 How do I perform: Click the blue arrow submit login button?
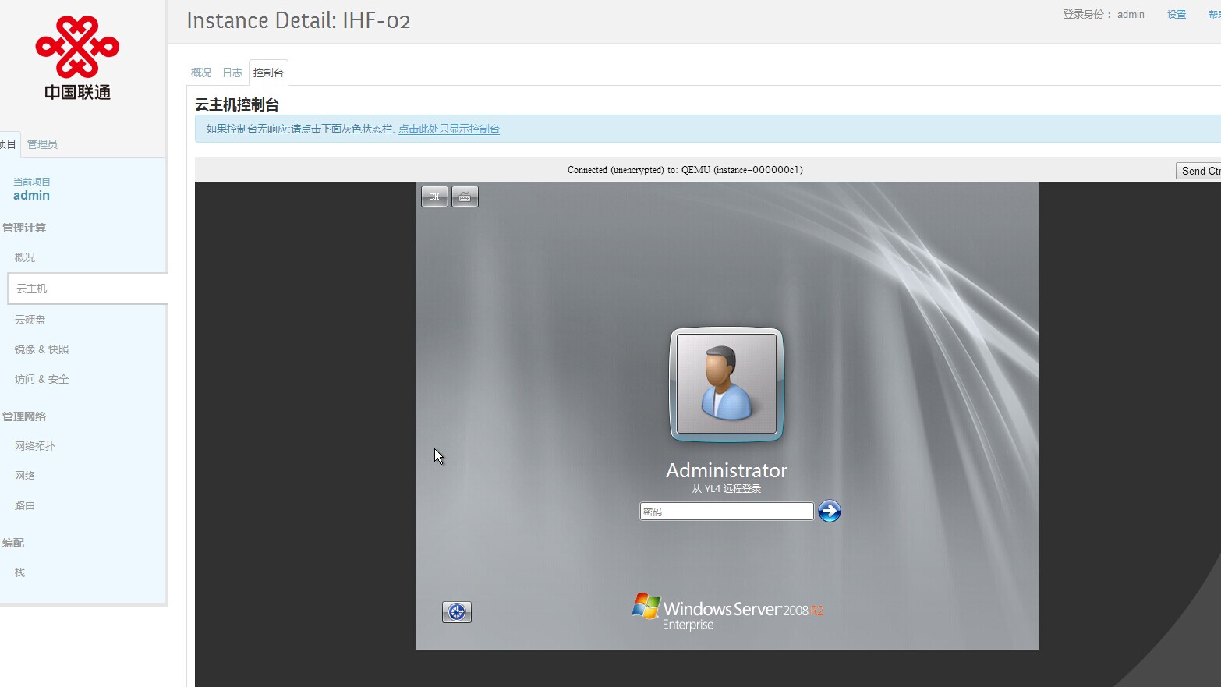tap(830, 511)
